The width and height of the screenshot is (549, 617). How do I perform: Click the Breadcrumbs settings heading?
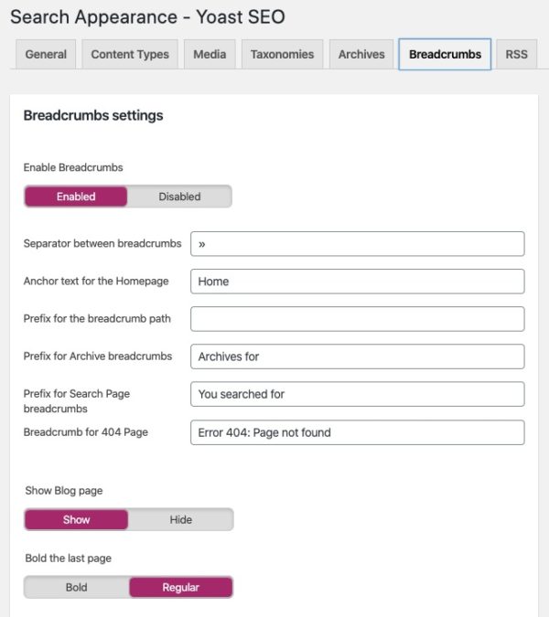[93, 116]
